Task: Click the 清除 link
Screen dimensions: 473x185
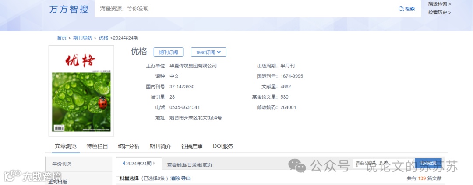Action: point(175,178)
